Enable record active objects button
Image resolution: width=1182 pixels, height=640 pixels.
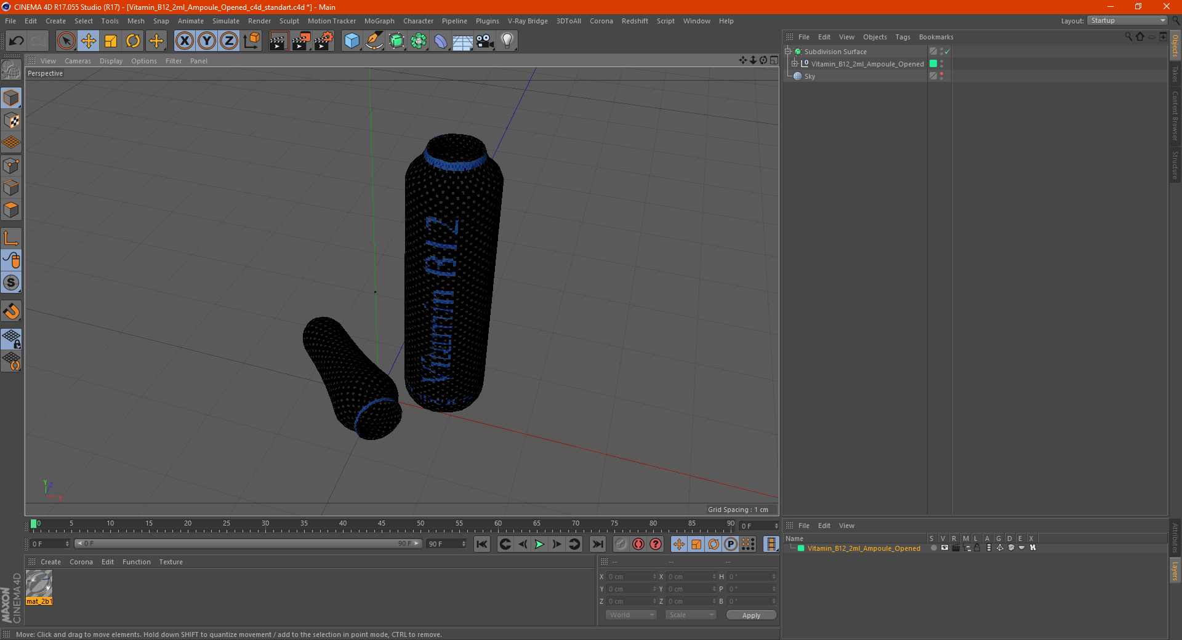click(621, 544)
